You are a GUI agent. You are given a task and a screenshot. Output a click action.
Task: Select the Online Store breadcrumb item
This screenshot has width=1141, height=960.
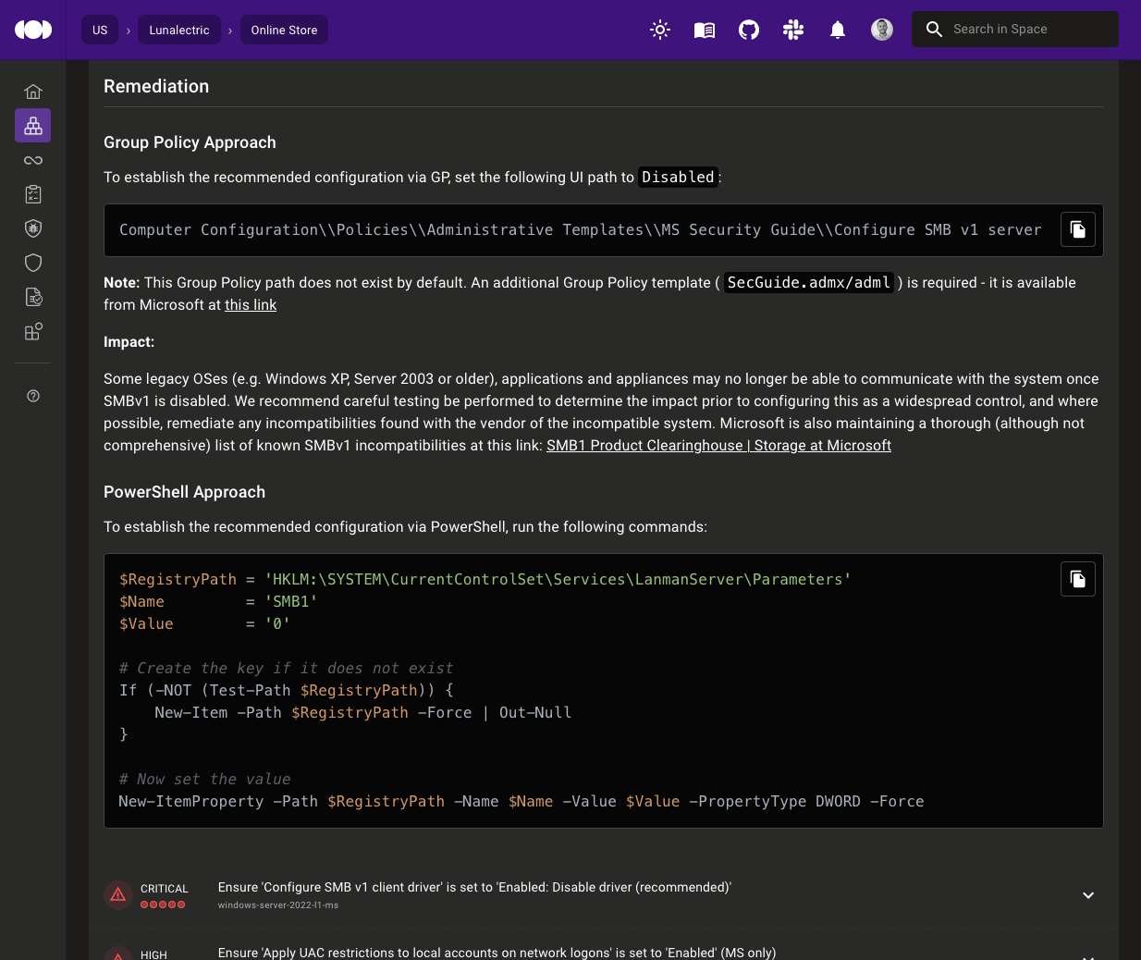(x=284, y=30)
